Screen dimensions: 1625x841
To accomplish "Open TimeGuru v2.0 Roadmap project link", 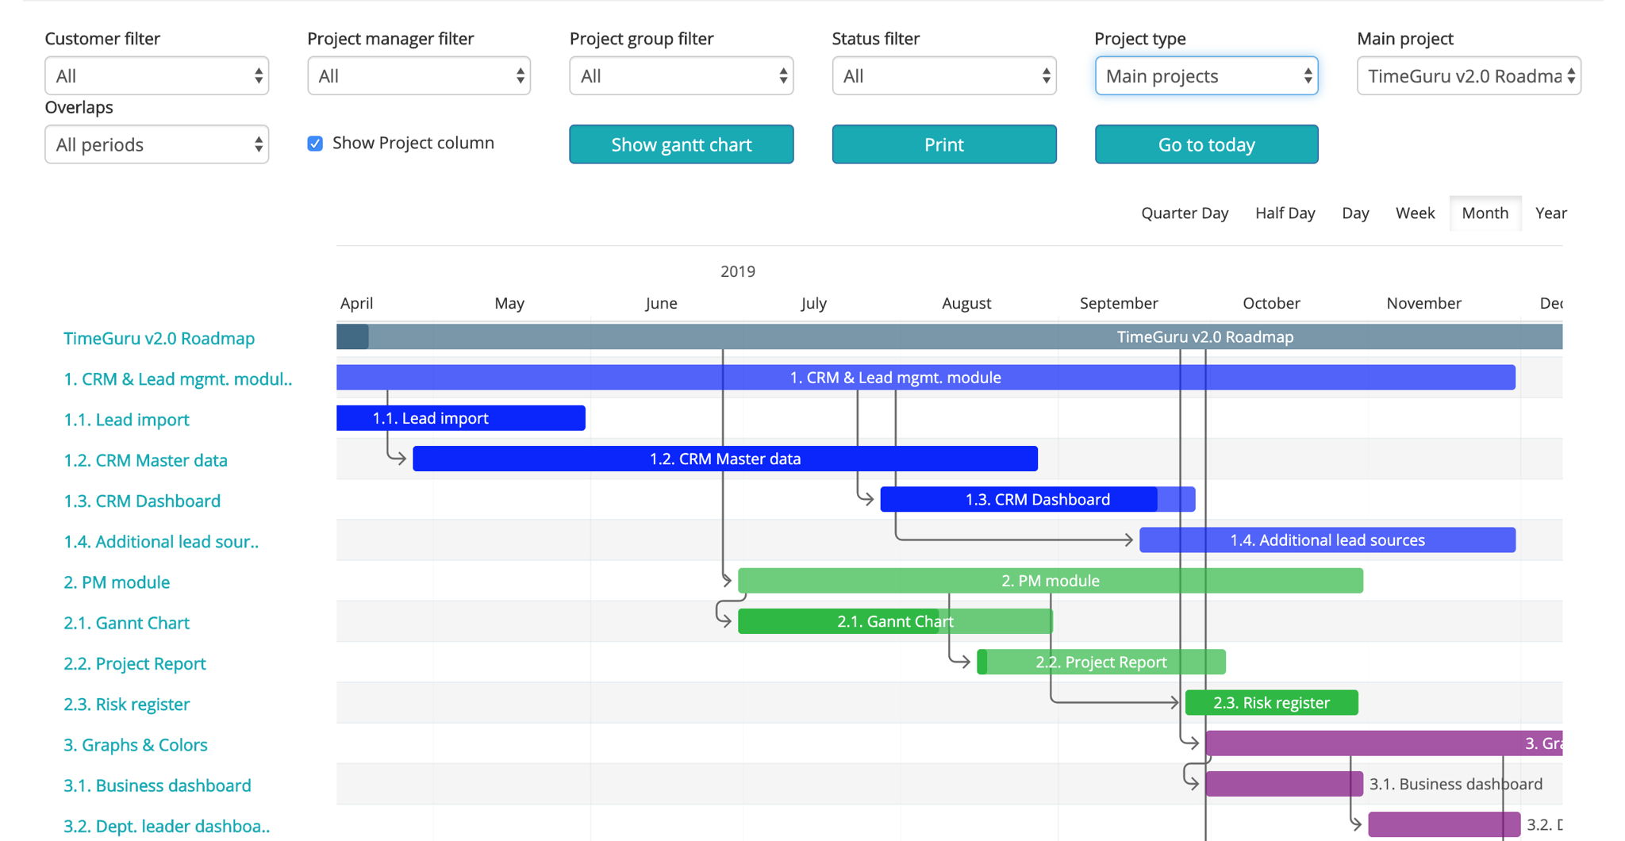I will click(x=159, y=339).
